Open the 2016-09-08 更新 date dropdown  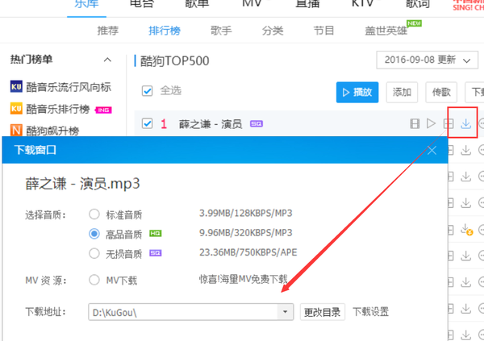[x=427, y=60]
